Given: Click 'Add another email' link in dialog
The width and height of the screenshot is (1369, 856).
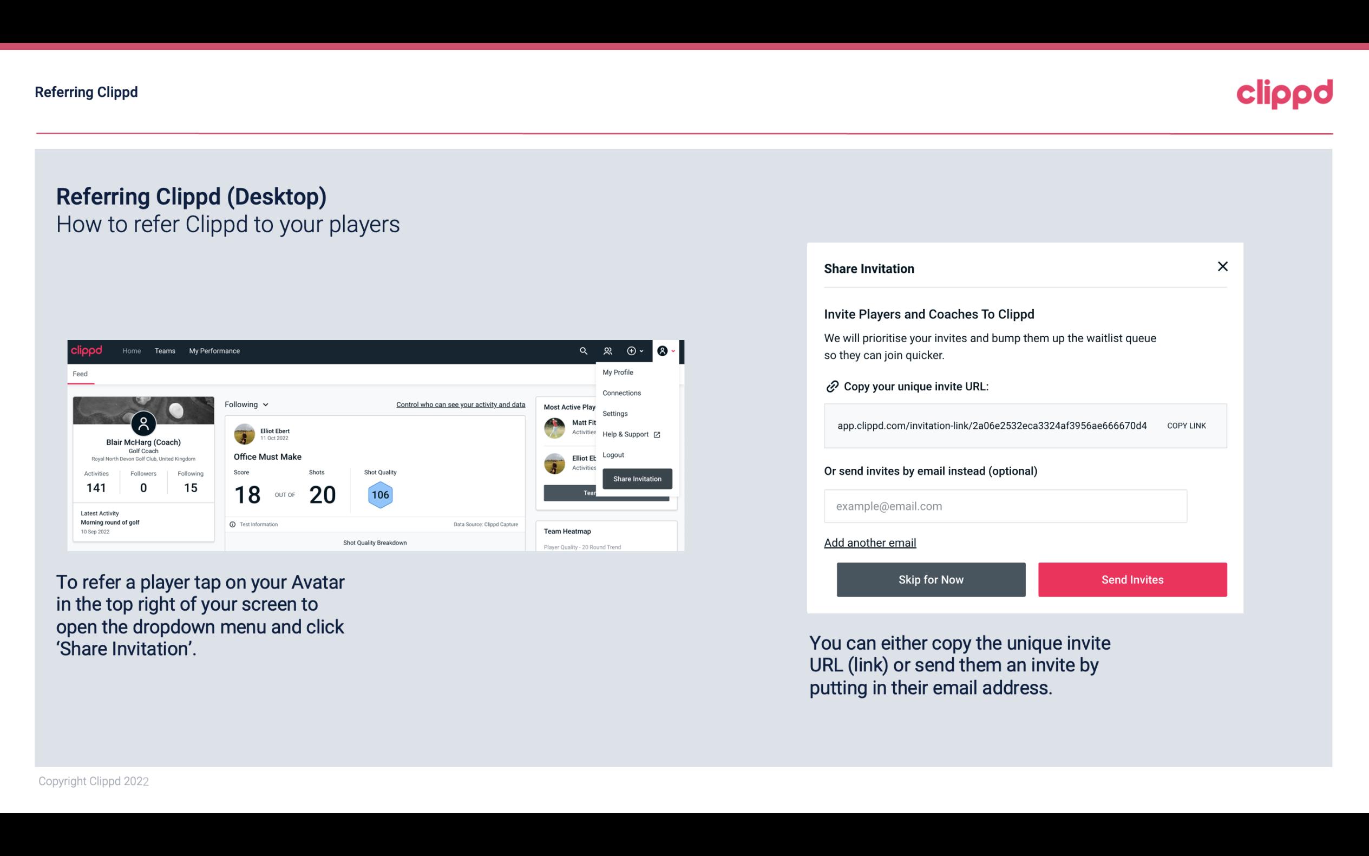Looking at the screenshot, I should click(x=869, y=541).
